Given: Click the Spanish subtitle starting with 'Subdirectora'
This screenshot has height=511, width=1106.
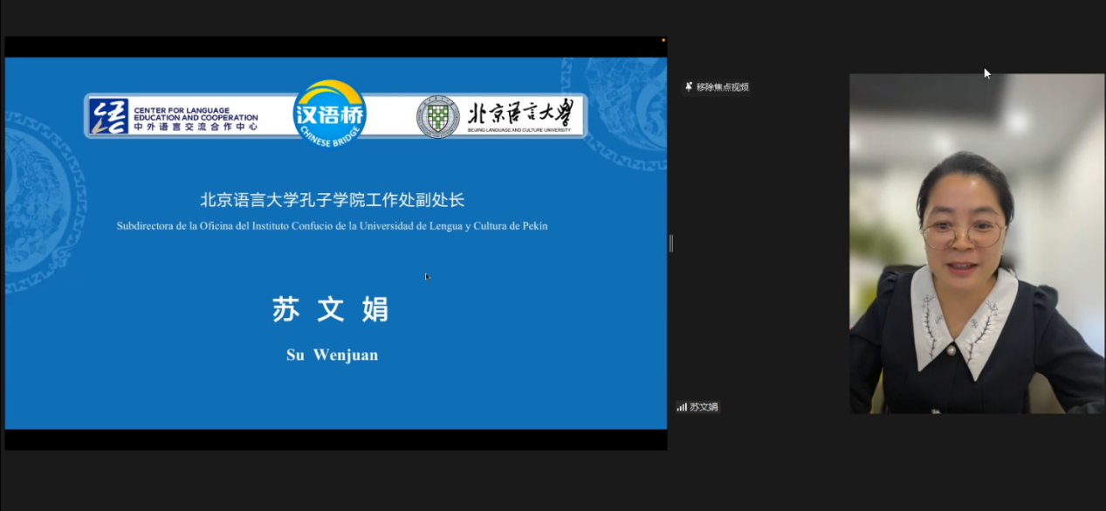Looking at the screenshot, I should tap(332, 226).
